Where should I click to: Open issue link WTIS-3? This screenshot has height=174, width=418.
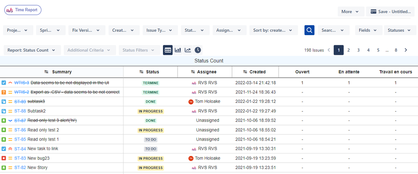click(22, 83)
